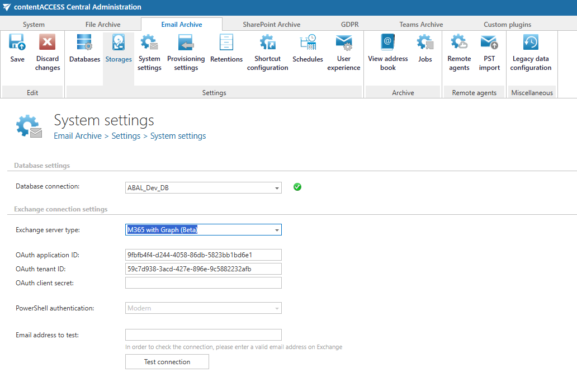The image size is (577, 372).
Task: Click the Test connection button
Action: 167,362
